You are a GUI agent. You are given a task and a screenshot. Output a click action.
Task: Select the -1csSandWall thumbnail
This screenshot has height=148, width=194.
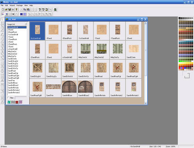[85, 31]
